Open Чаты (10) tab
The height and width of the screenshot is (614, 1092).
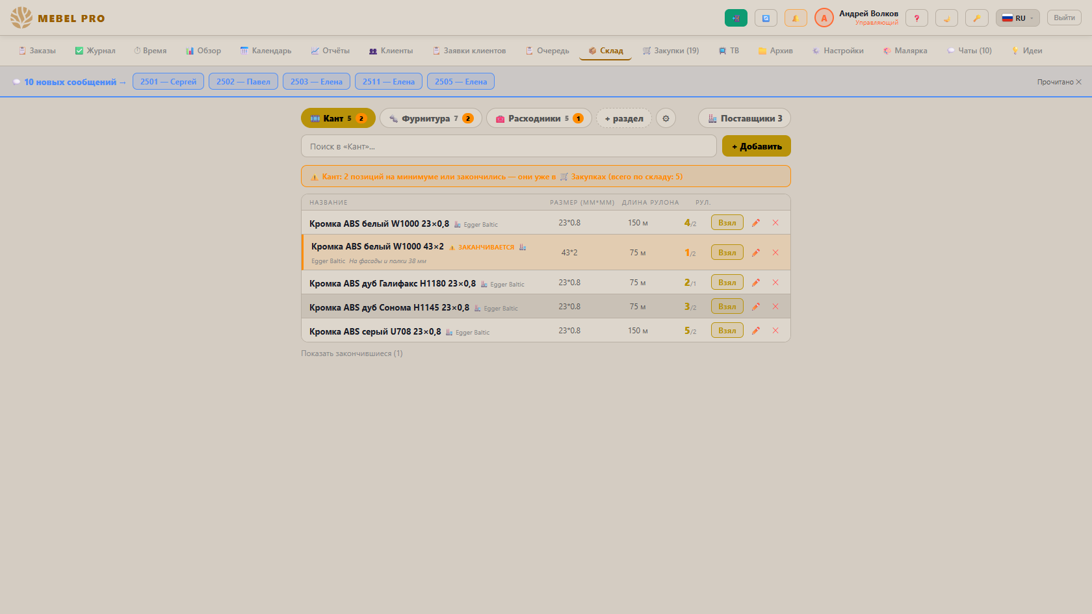(x=969, y=51)
